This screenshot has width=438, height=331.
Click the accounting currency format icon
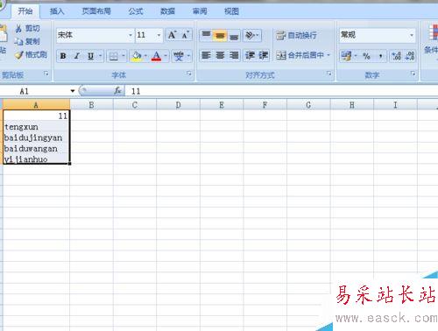point(347,56)
